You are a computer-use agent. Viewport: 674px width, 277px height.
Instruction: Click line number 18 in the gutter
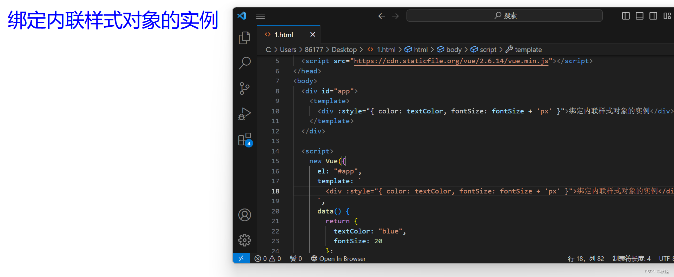[275, 191]
